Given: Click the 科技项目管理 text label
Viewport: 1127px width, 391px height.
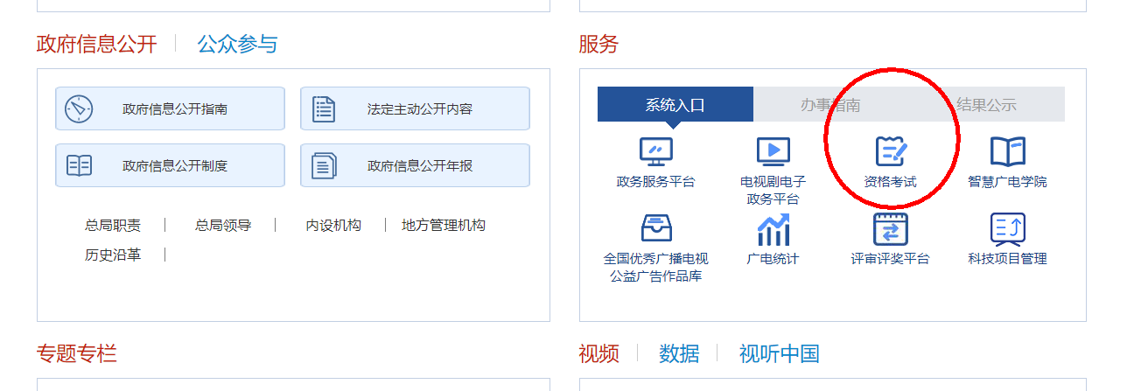Looking at the screenshot, I should 1007,259.
